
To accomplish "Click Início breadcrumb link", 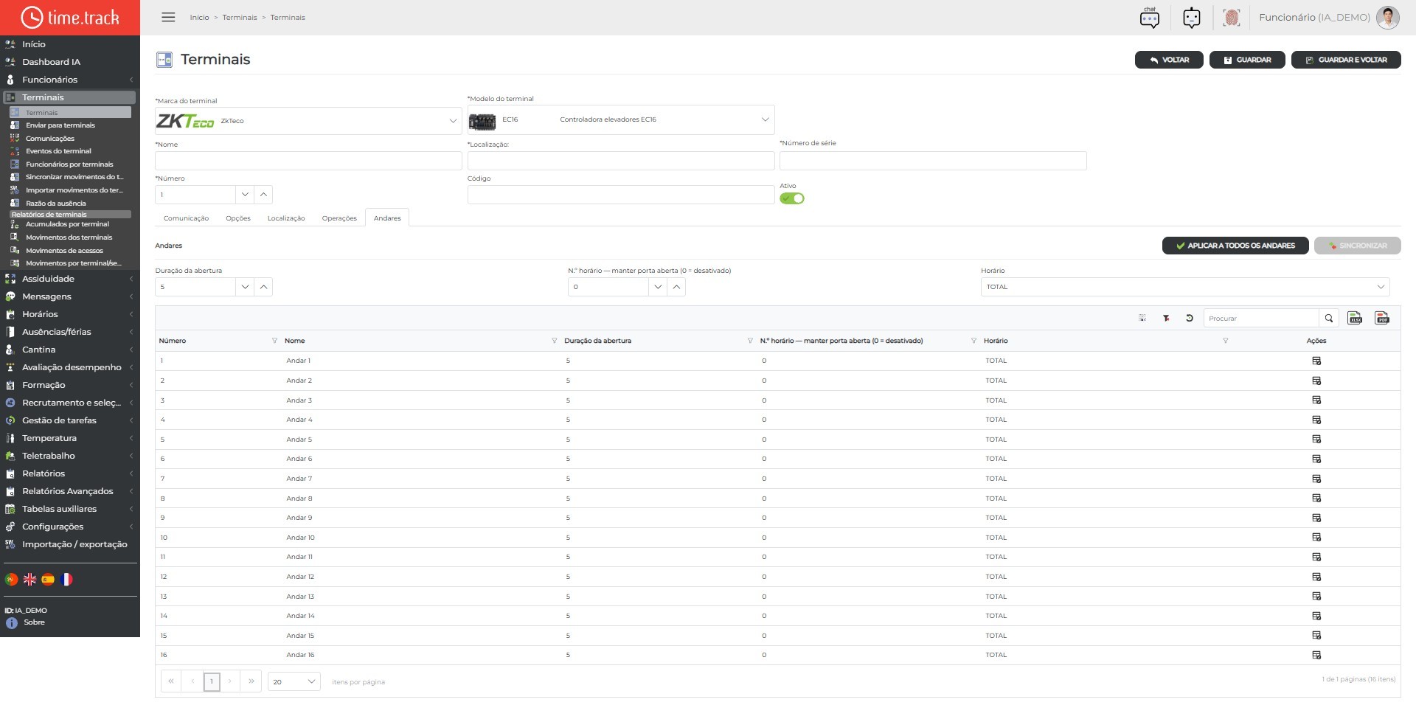I will coord(199,17).
